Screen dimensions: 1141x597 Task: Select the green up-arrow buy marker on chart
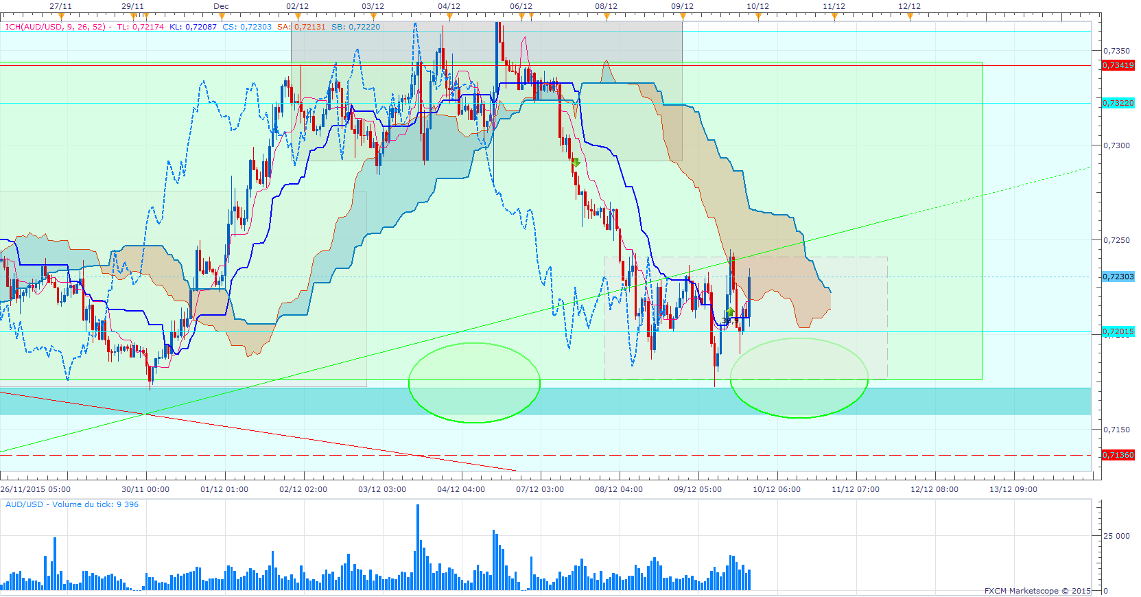click(x=730, y=312)
